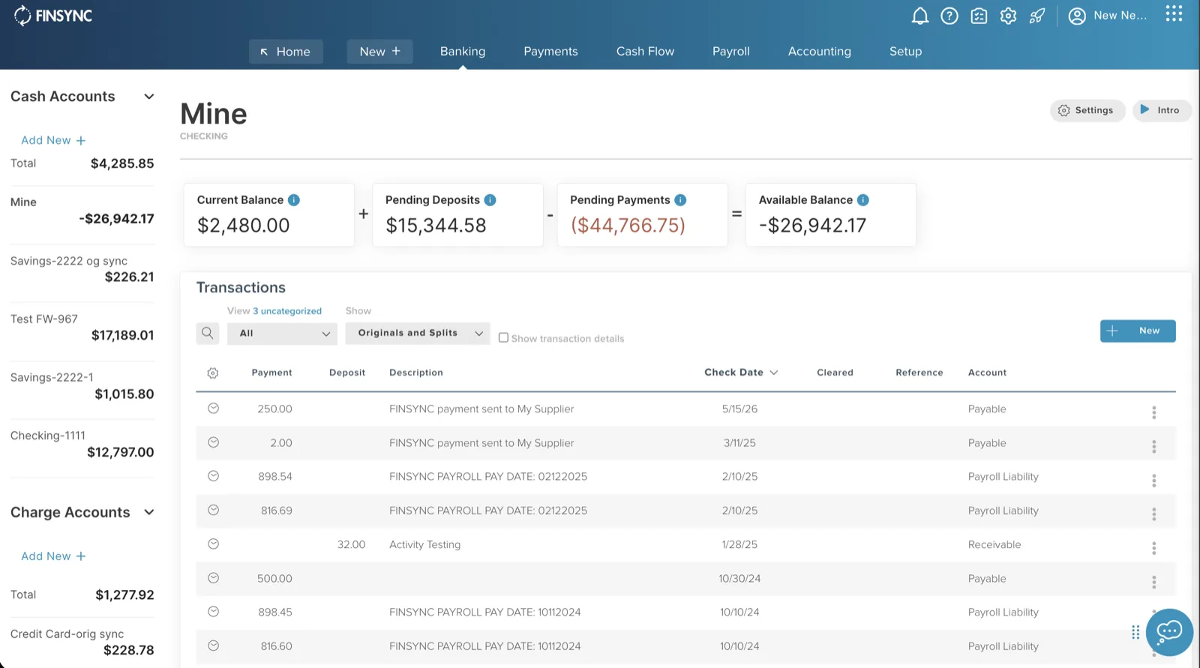Open row menu for 3/11/25 payment
Image resolution: width=1200 pixels, height=668 pixels.
[x=1154, y=447]
